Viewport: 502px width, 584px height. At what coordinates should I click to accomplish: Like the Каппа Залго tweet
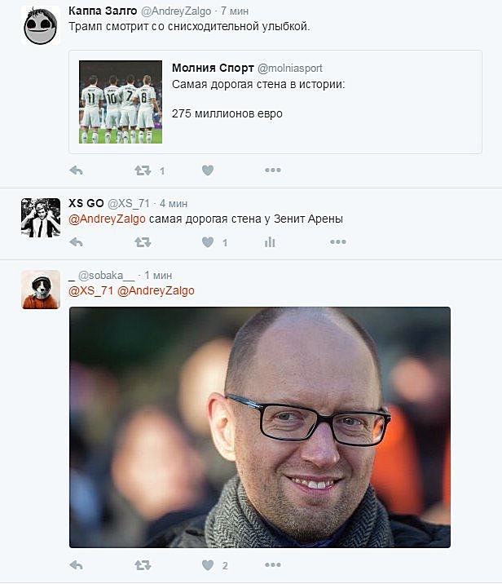(208, 170)
